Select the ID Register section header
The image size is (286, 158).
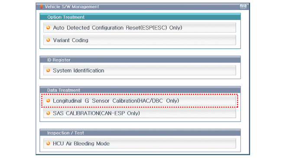click(140, 60)
